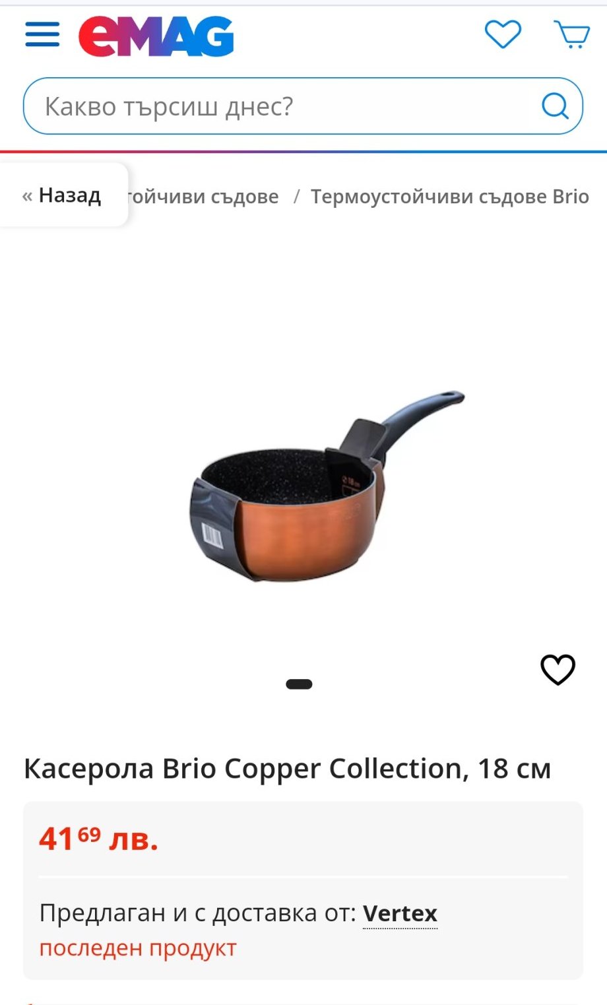Viewport: 607px width, 1005px height.
Task: Click the barcode label on the pan sleeve
Action: [x=212, y=535]
